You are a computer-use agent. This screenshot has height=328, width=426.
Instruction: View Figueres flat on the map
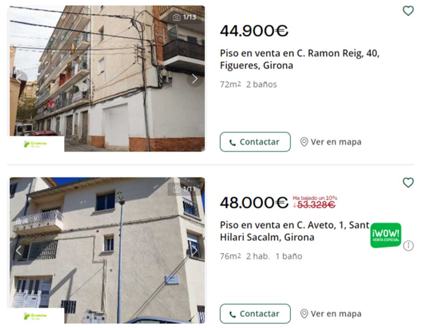331,142
